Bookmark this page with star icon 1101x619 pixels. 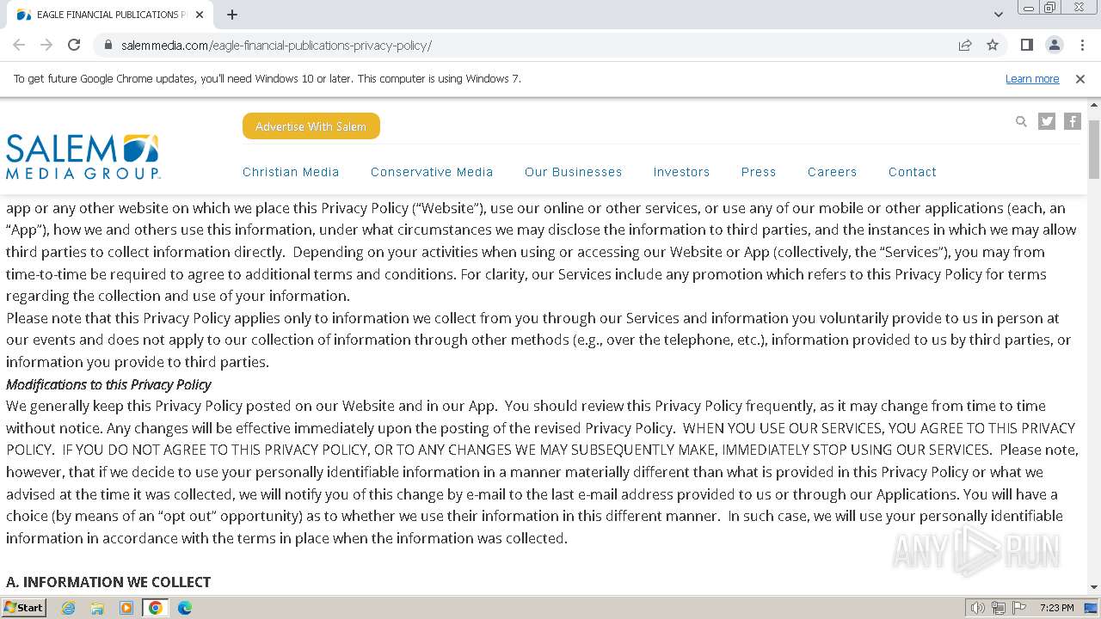[x=993, y=45]
